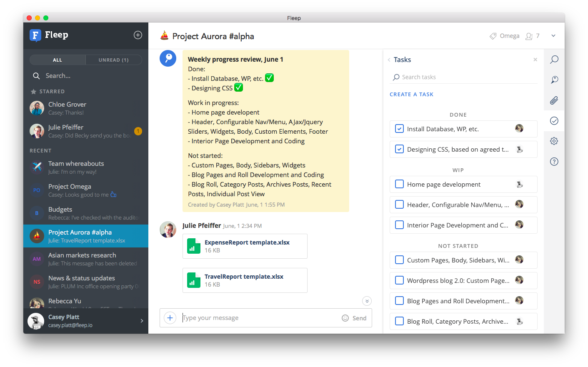The width and height of the screenshot is (588, 367).
Task: Switch to the UNREAD tab
Action: pos(113,60)
